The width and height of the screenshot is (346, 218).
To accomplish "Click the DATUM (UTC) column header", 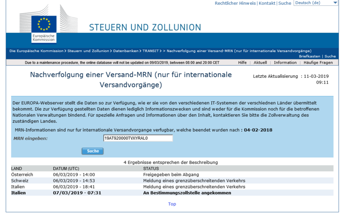I will point(66,169).
